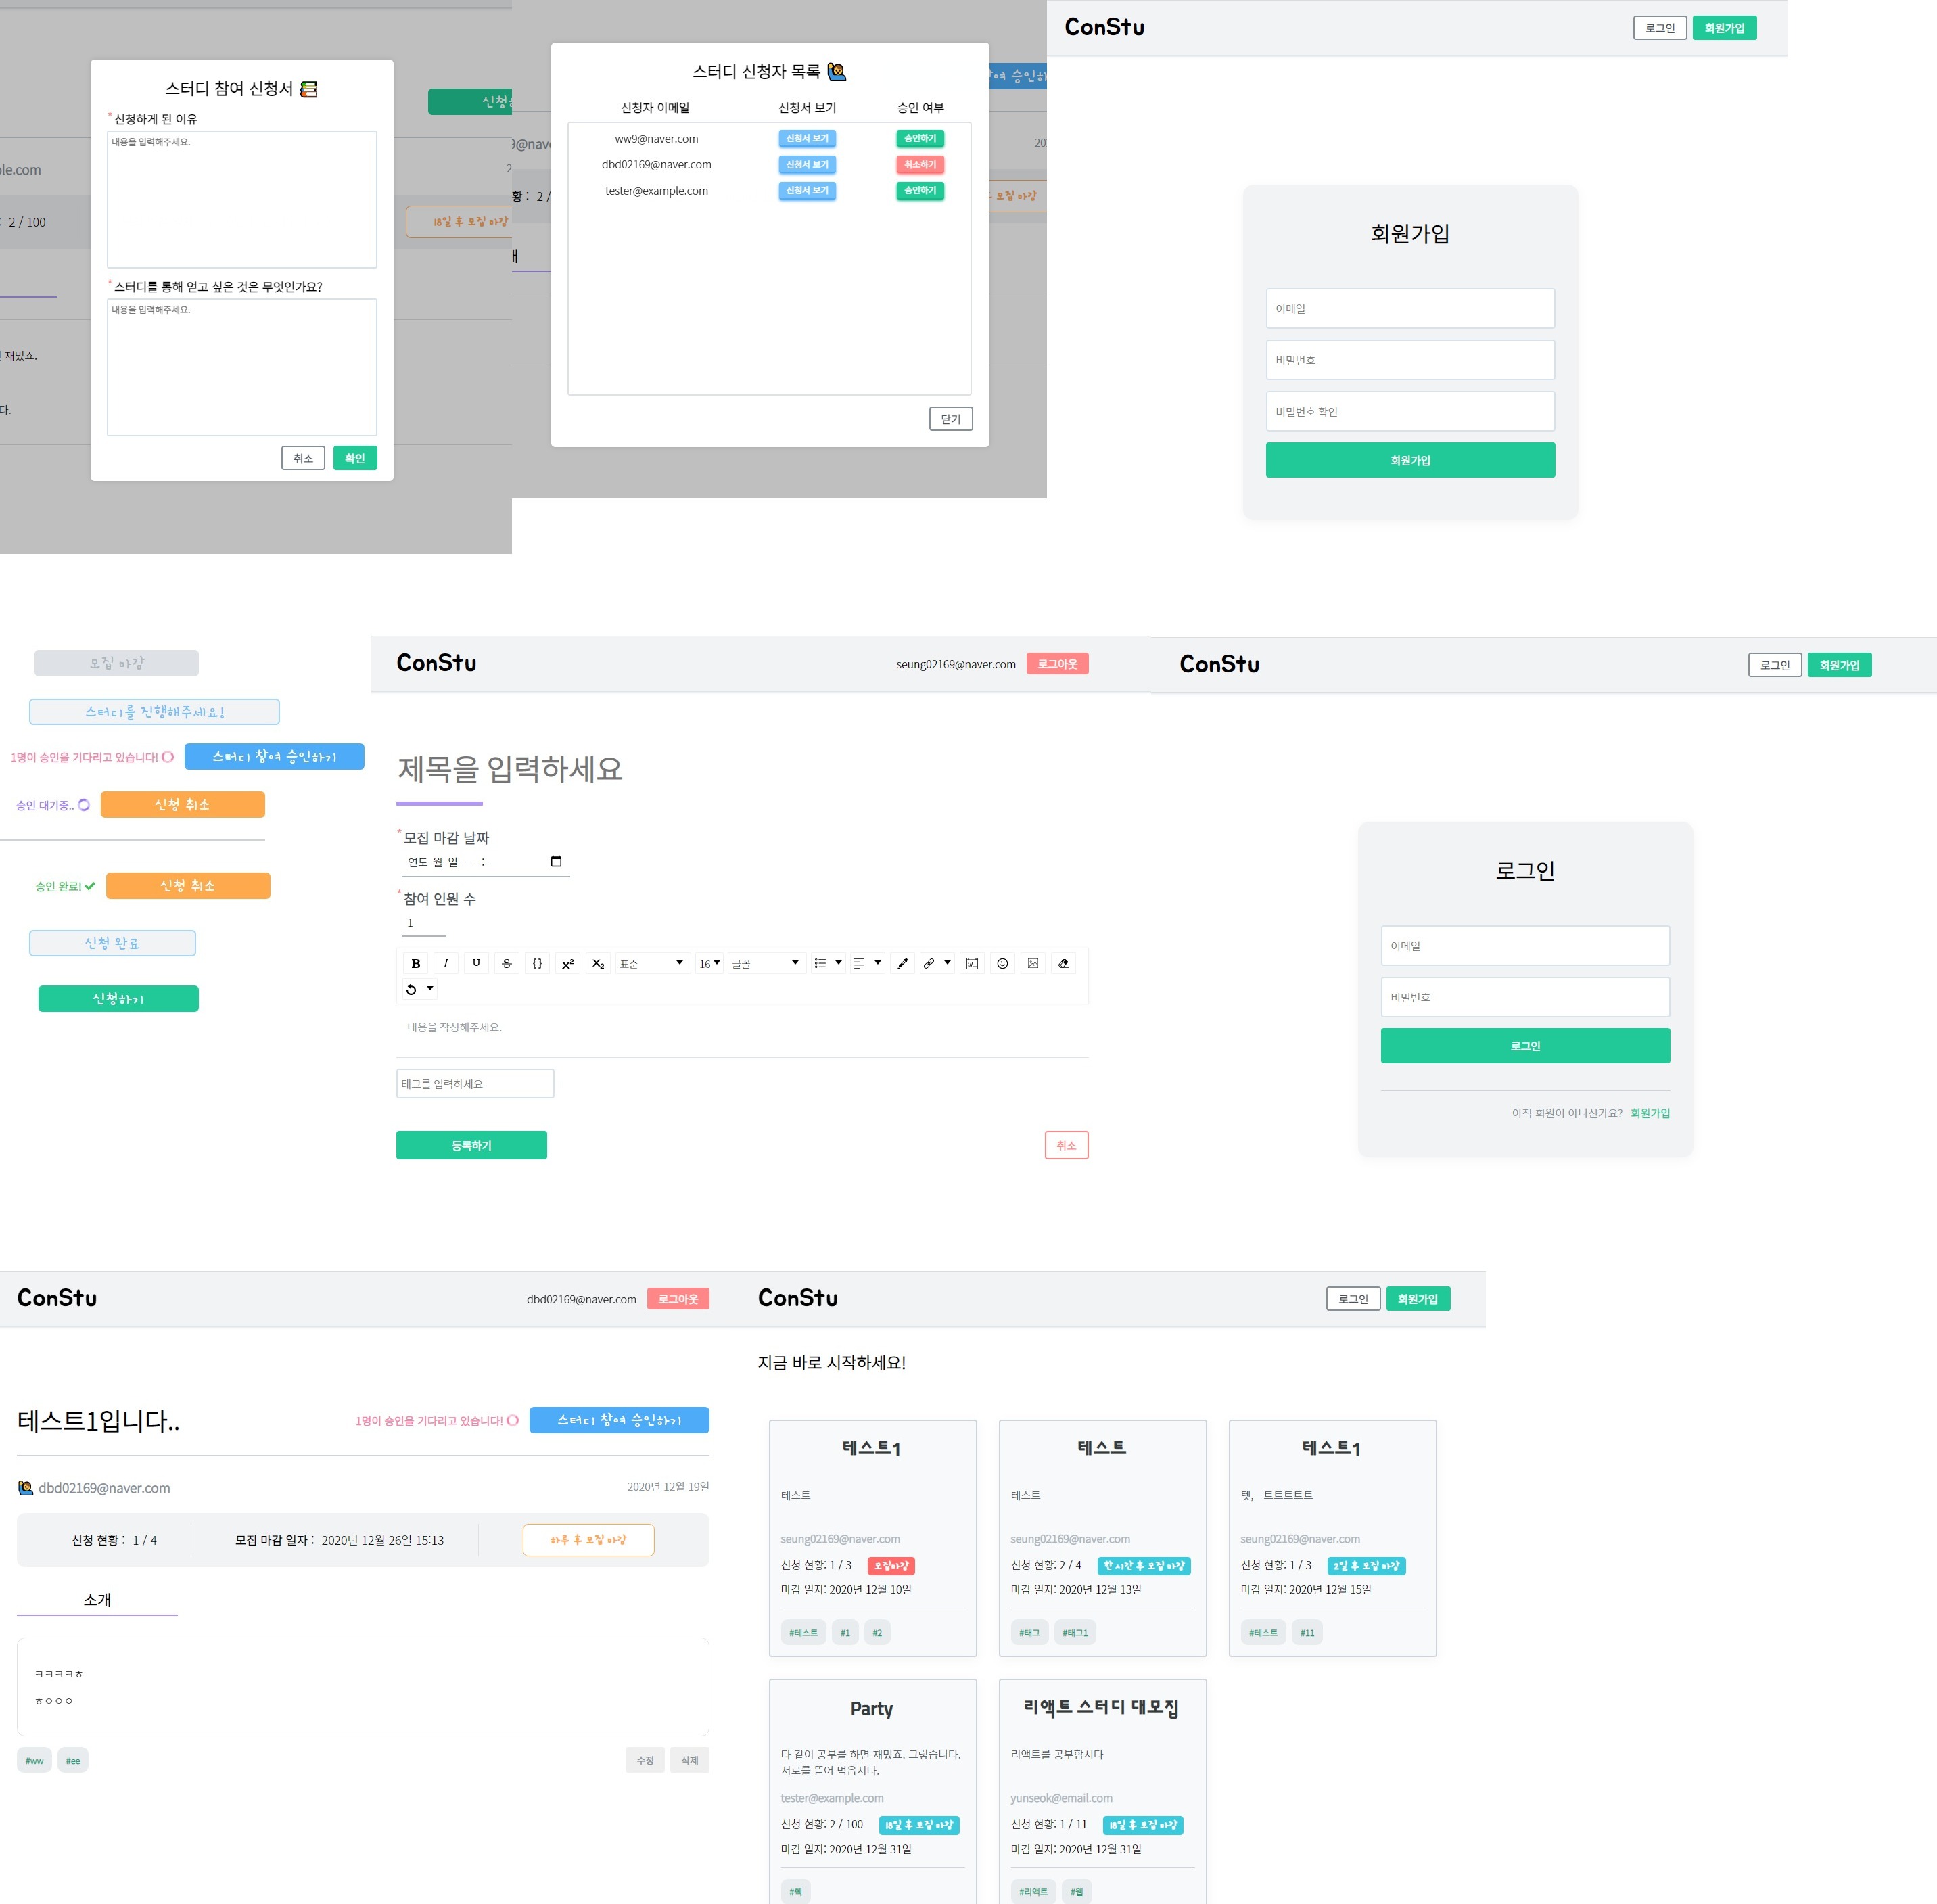
Task: Open the calendar picker for deadline date
Action: [x=556, y=861]
